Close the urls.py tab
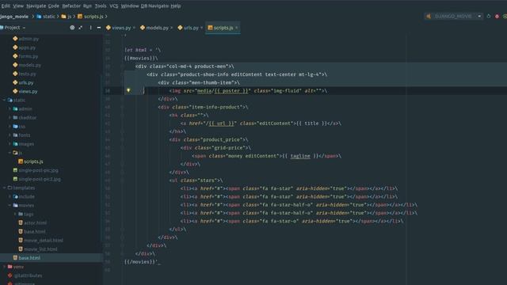 click(201, 28)
